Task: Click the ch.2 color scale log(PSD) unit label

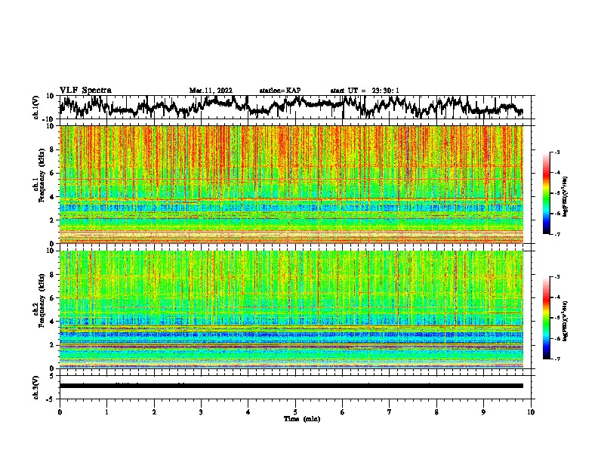Action: 566,322
